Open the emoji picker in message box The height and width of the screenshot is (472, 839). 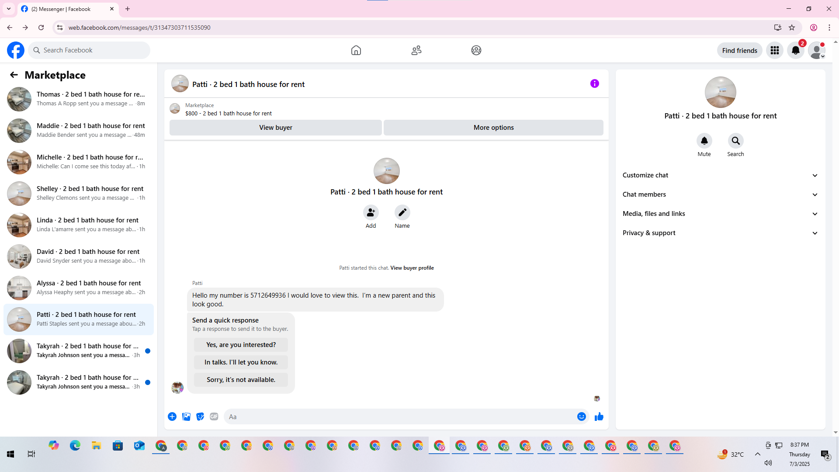coord(581,416)
